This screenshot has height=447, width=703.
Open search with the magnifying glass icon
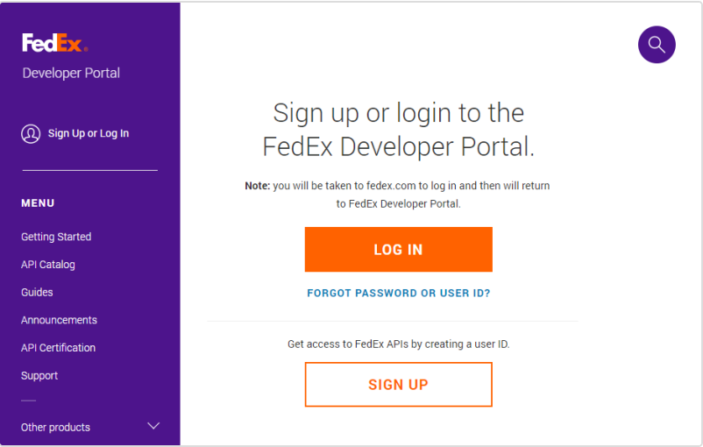[657, 44]
